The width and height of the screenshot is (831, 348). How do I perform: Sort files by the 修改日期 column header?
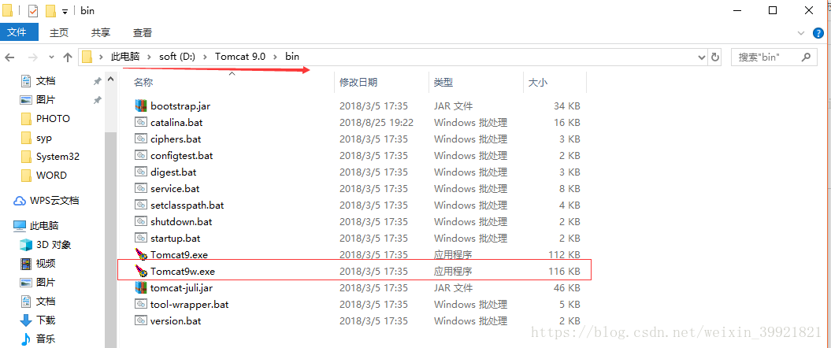(358, 82)
